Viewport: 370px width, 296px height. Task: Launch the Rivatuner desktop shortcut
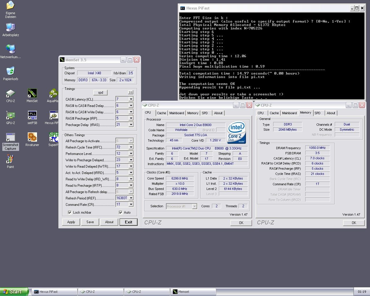pos(32,139)
